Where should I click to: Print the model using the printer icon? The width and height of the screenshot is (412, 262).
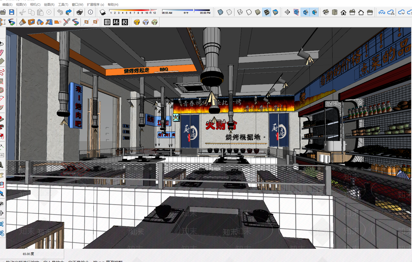(x=80, y=12)
